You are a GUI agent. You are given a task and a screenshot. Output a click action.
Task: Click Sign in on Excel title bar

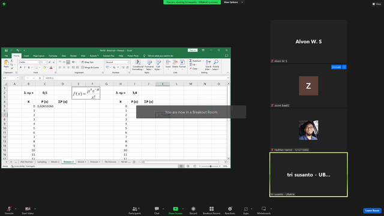point(193,50)
